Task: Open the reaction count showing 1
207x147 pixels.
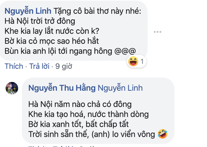Action: pyautogui.click(x=142, y=61)
